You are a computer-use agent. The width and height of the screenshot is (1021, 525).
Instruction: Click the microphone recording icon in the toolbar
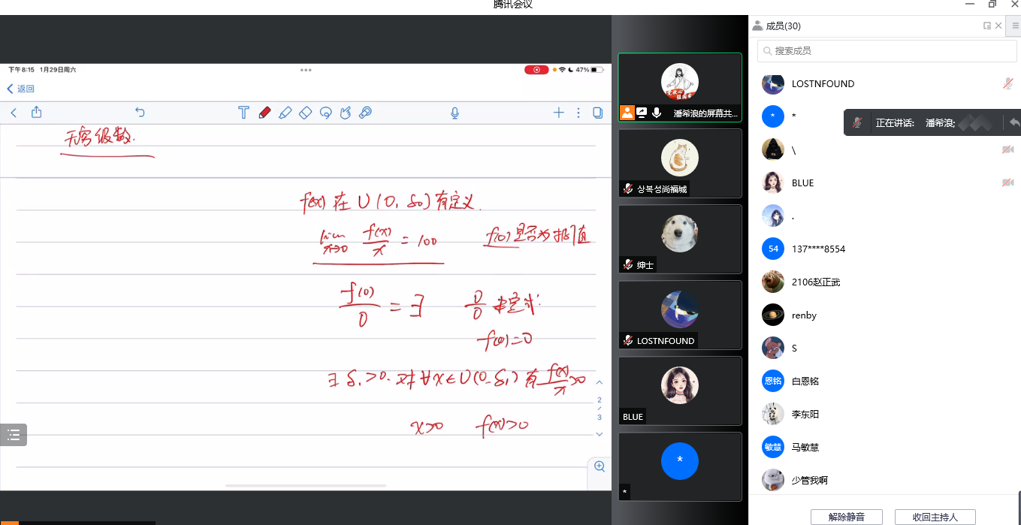coord(455,113)
